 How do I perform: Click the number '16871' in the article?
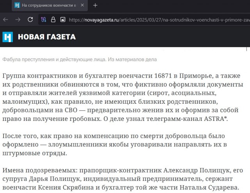163,76
